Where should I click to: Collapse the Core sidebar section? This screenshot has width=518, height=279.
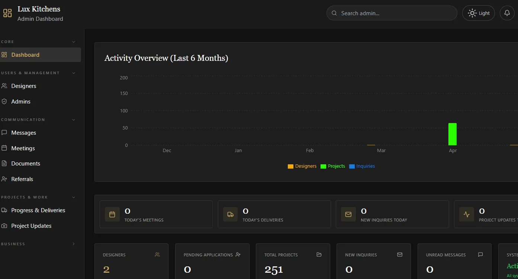[x=74, y=42]
